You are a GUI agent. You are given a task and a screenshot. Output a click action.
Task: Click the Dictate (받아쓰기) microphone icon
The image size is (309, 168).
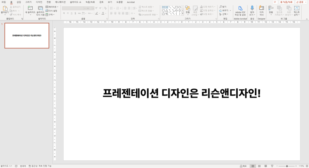pyautogui.click(x=252, y=8)
